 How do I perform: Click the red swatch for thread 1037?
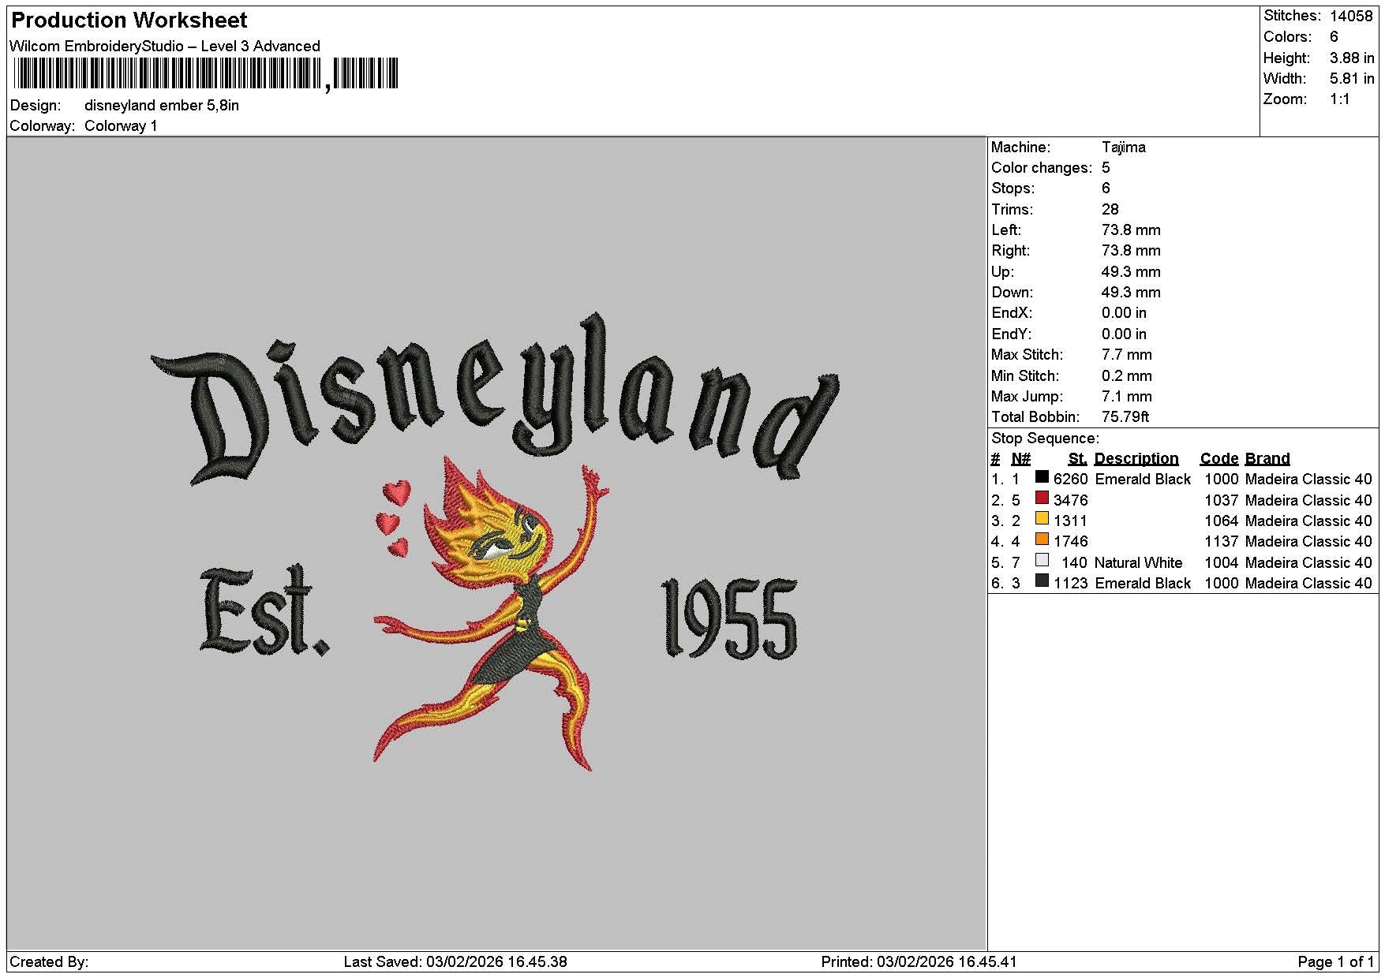point(1042,498)
